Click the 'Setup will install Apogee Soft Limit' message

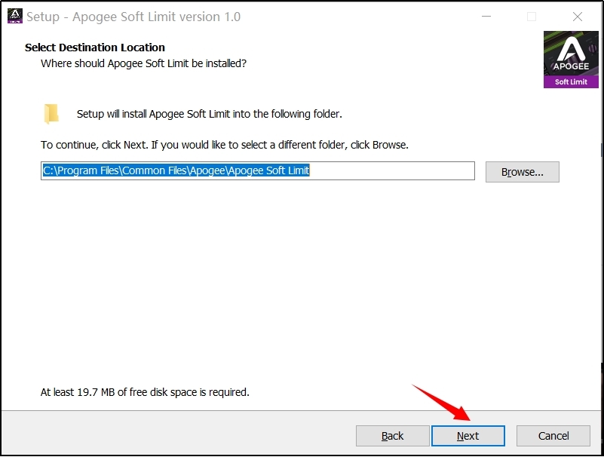tap(209, 114)
